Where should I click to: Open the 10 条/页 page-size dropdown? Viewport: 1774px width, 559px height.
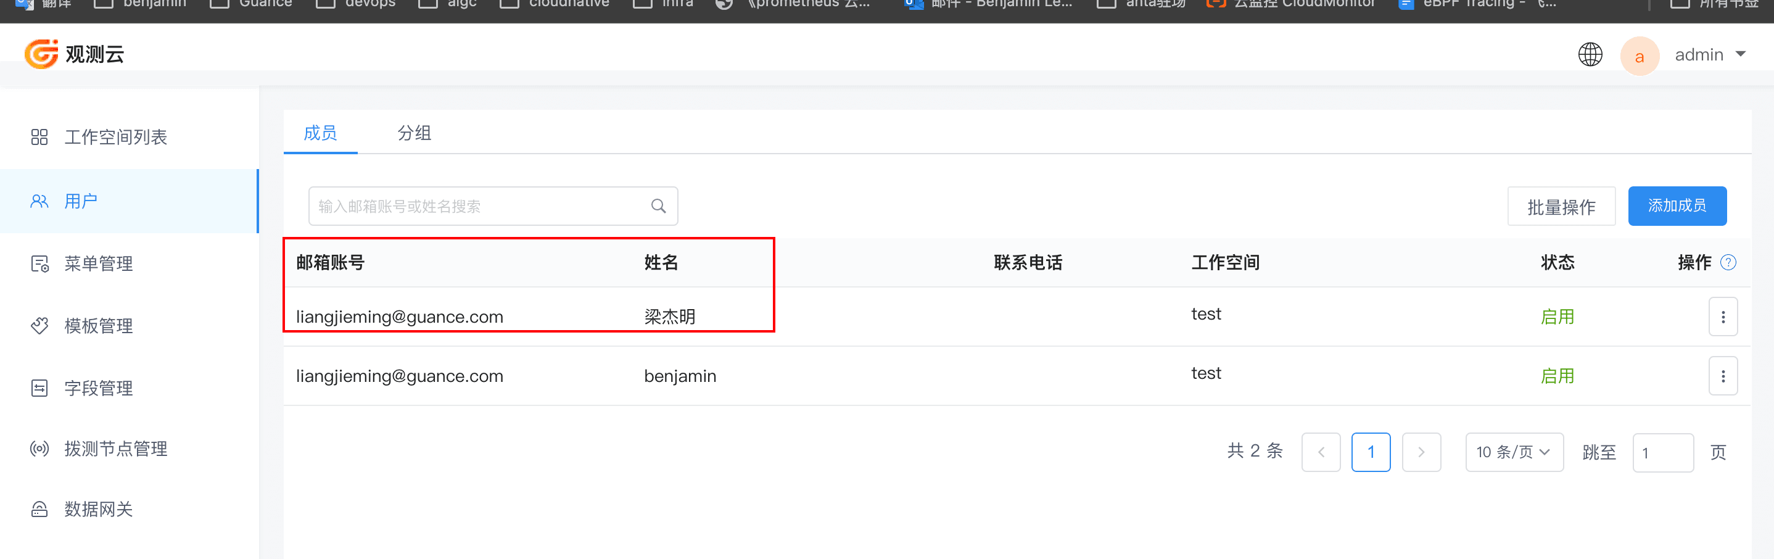click(x=1514, y=452)
